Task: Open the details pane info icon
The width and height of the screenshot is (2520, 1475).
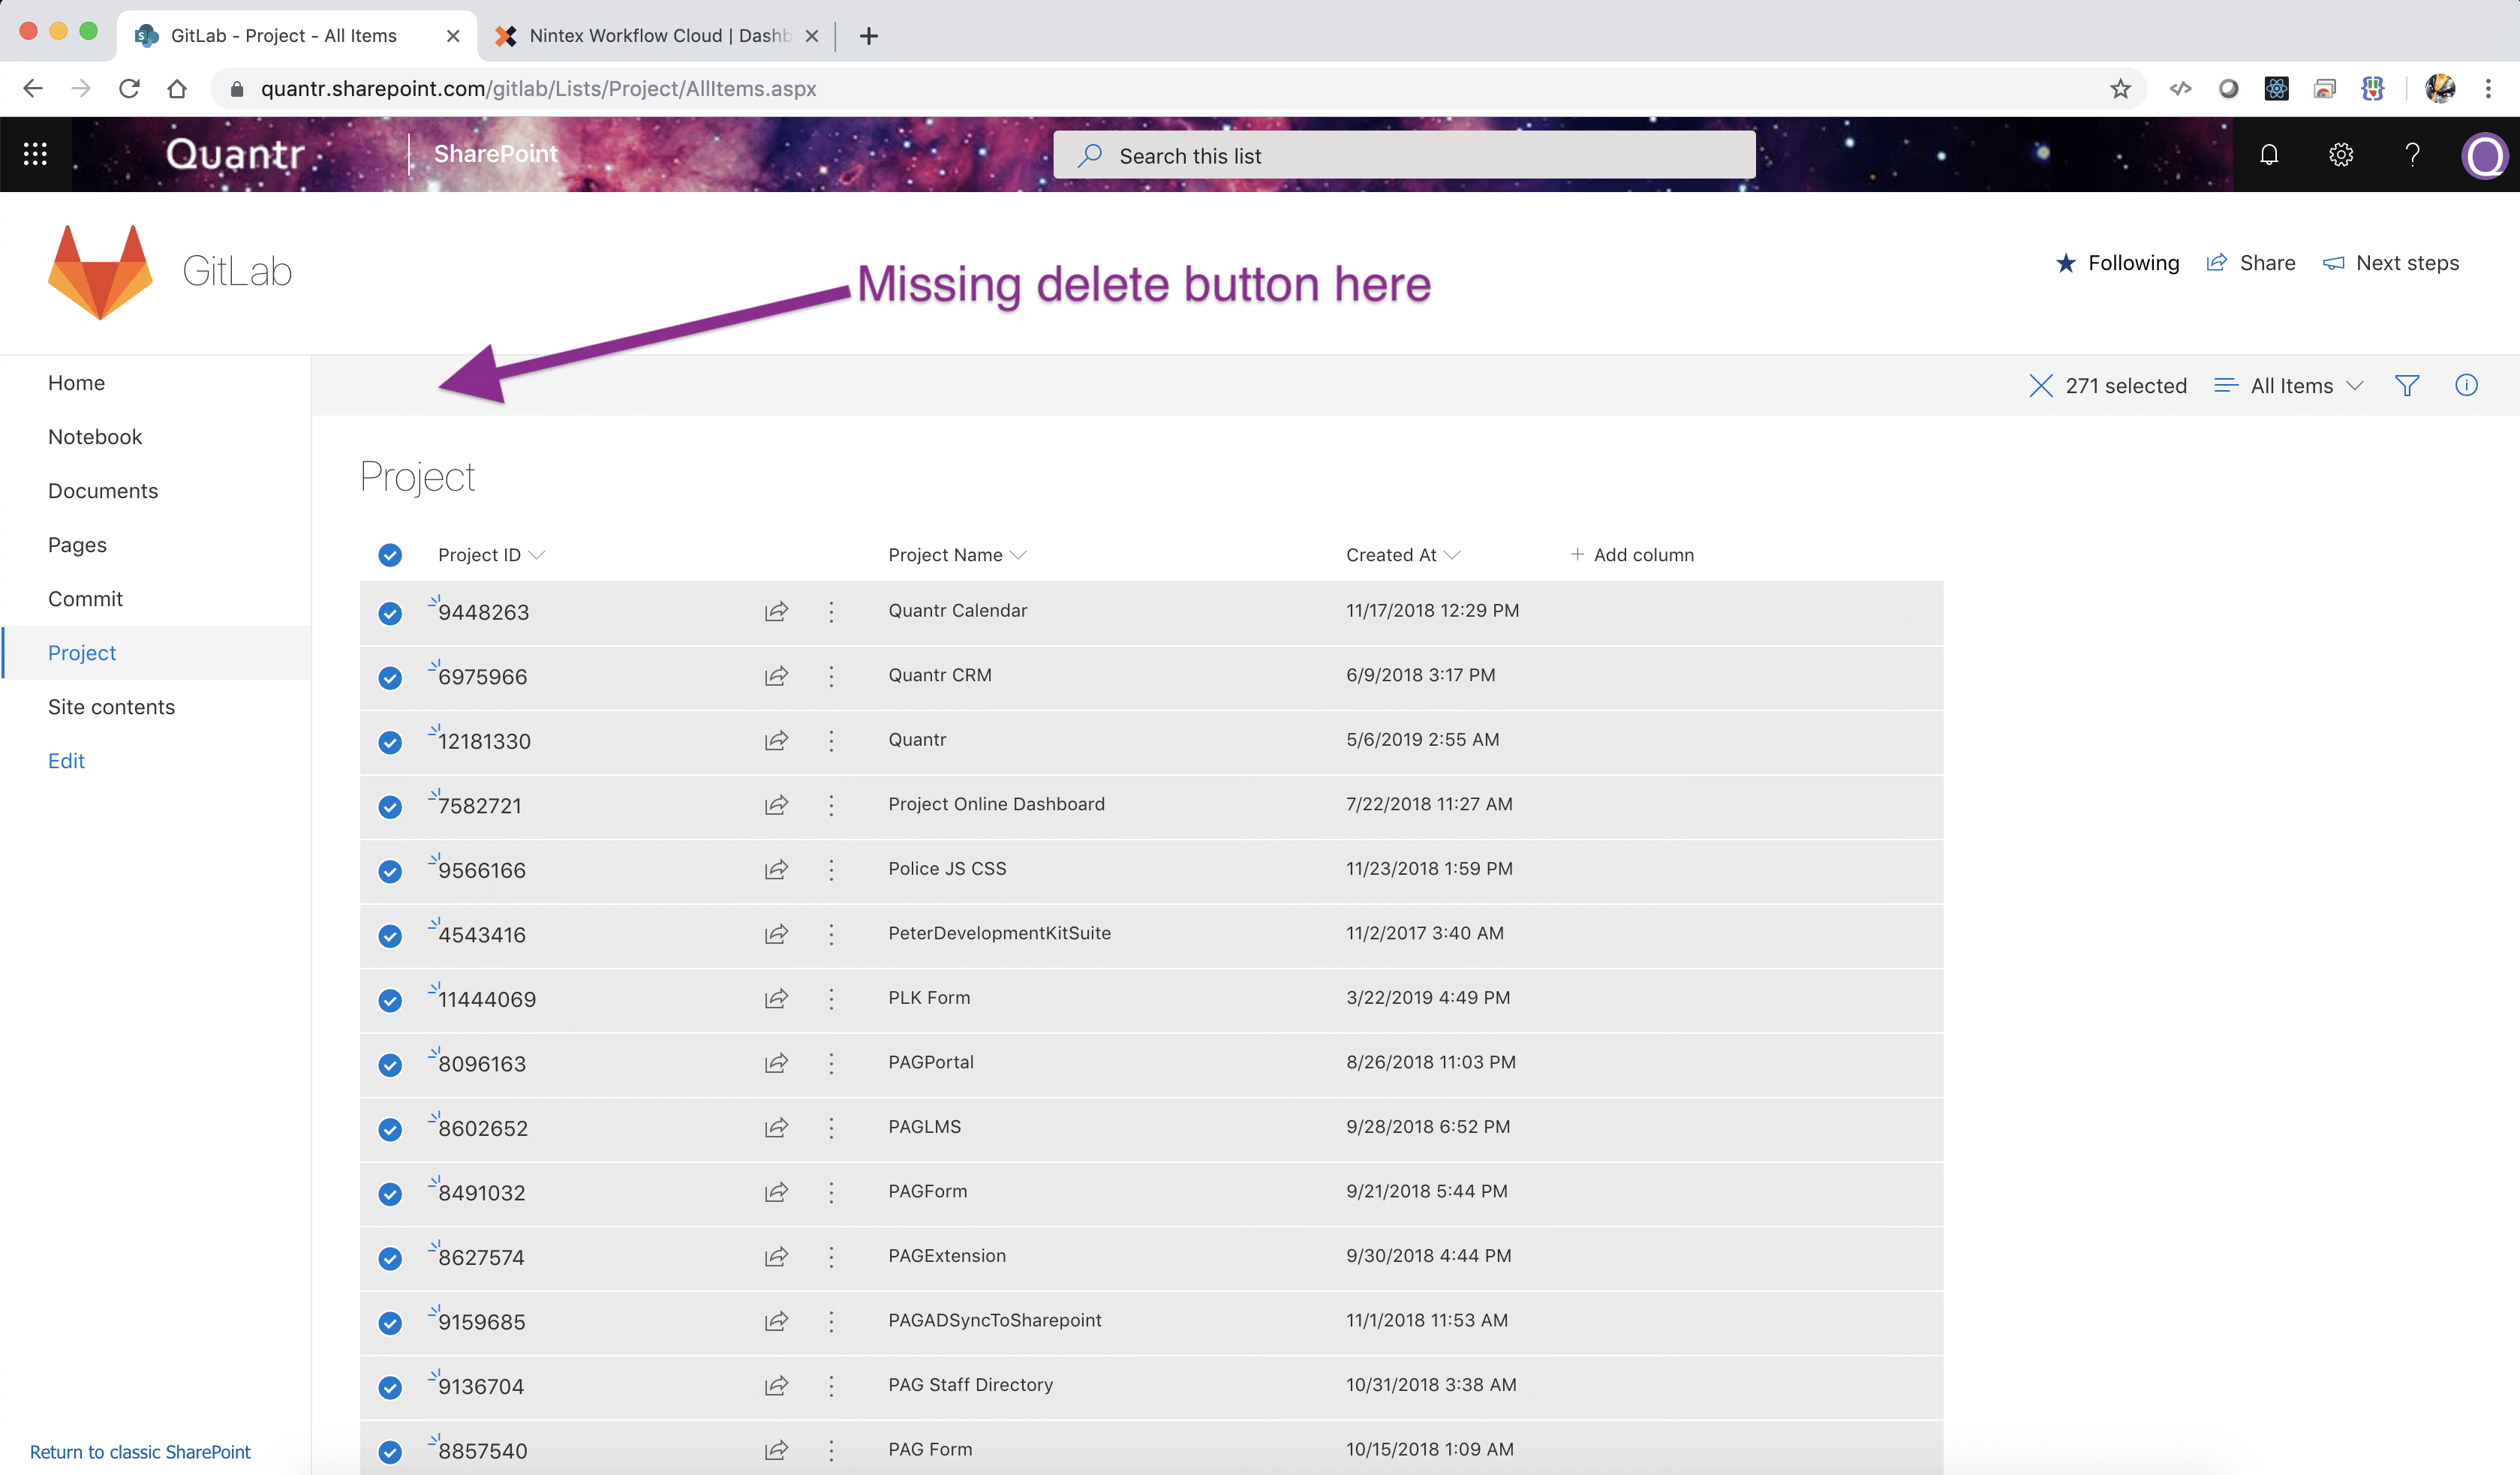Action: pos(2466,386)
